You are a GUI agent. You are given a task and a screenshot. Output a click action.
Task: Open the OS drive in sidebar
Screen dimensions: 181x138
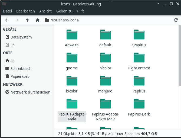point(28,45)
